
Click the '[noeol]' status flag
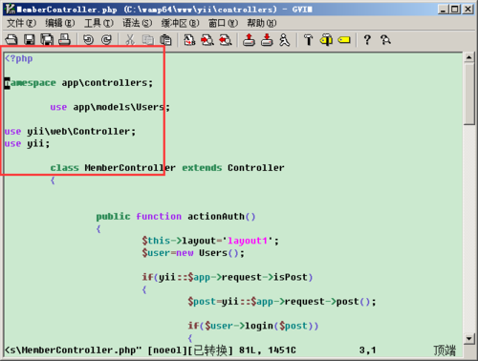(167, 350)
